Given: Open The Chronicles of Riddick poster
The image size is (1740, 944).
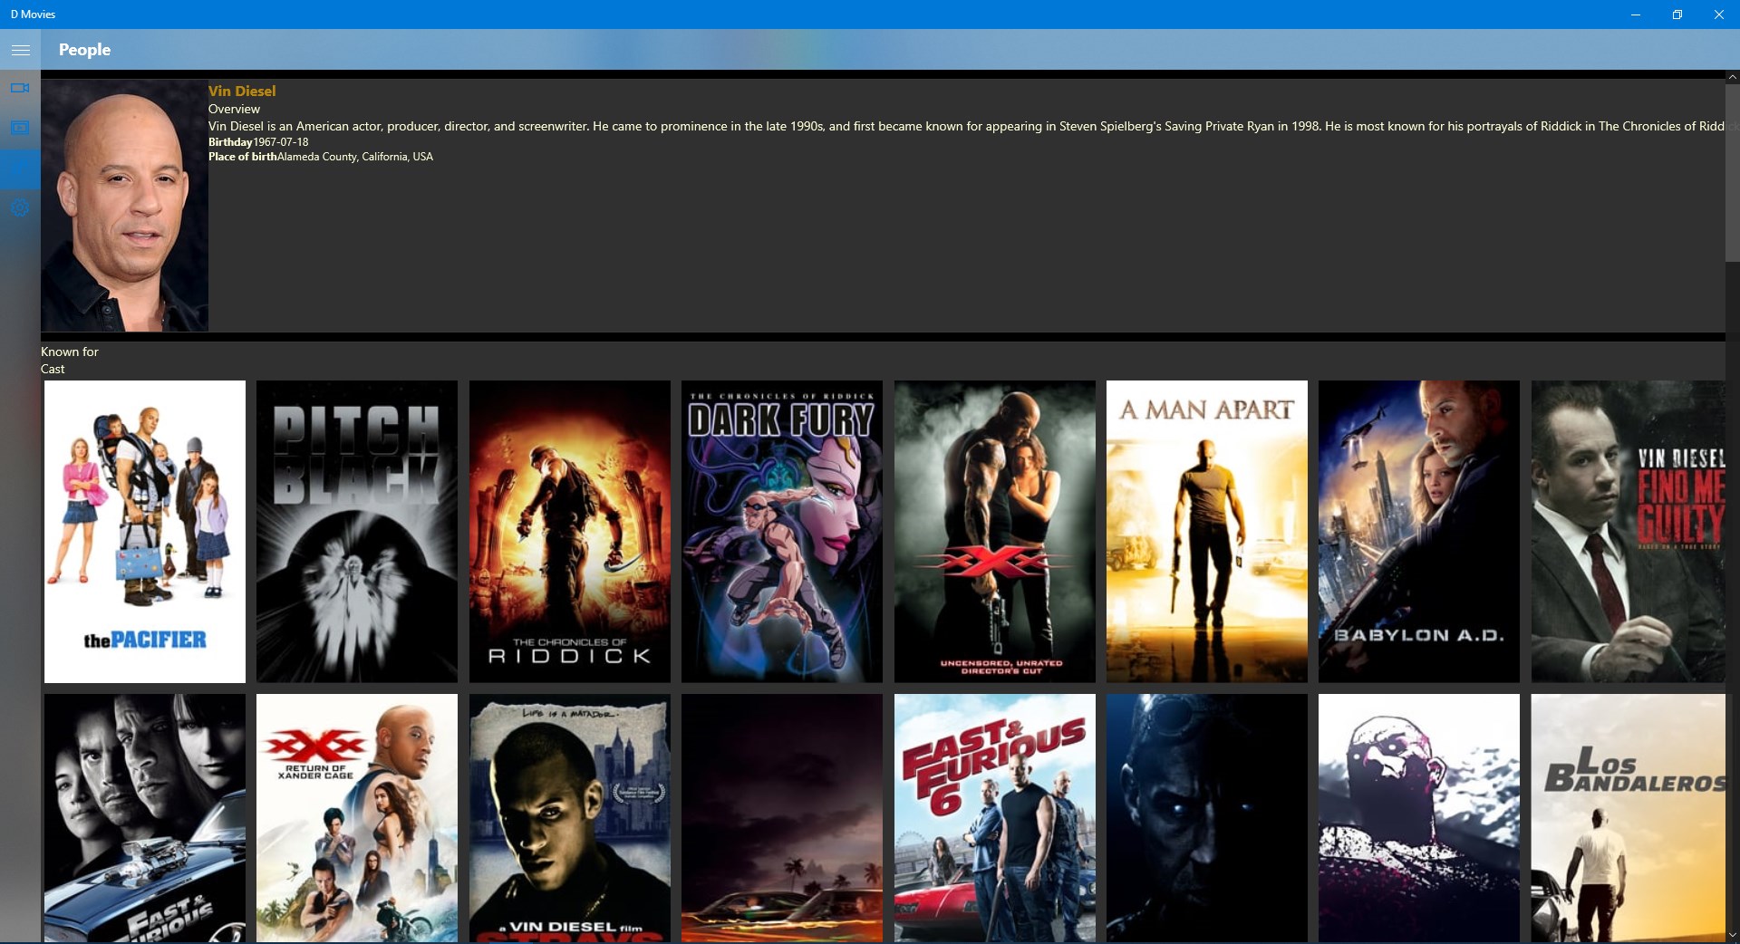Looking at the screenshot, I should coord(569,531).
